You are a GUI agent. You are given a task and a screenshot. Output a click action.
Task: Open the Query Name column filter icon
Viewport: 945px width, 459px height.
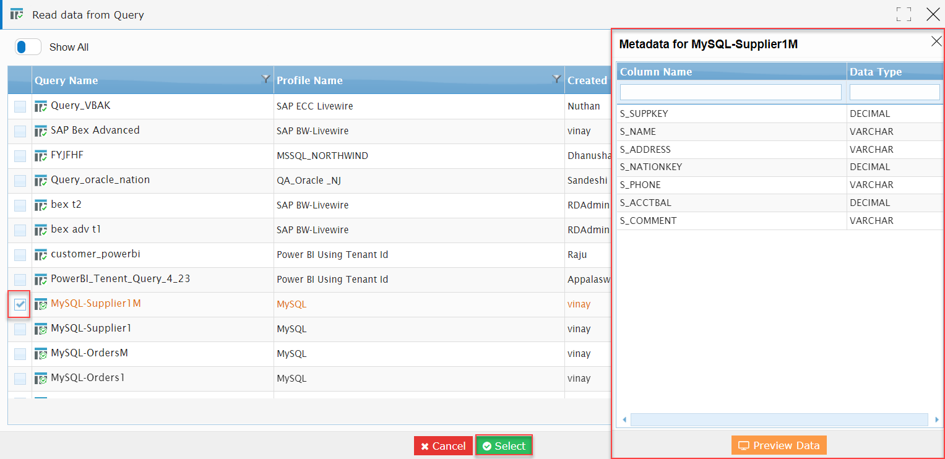266,79
